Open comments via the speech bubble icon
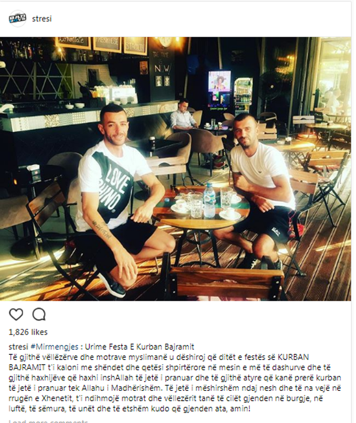This screenshot has height=423, width=356. (x=39, y=314)
